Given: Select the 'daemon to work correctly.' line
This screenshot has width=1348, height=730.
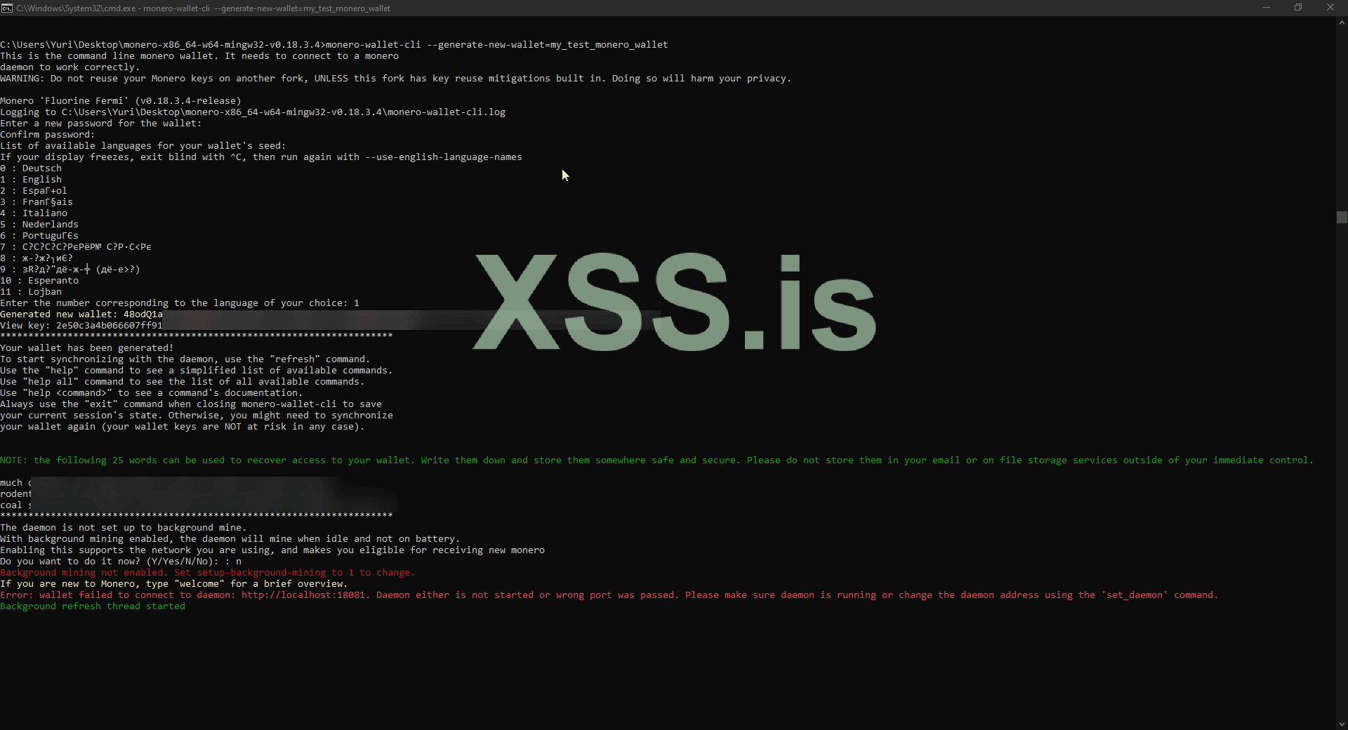Looking at the screenshot, I should [x=70, y=67].
